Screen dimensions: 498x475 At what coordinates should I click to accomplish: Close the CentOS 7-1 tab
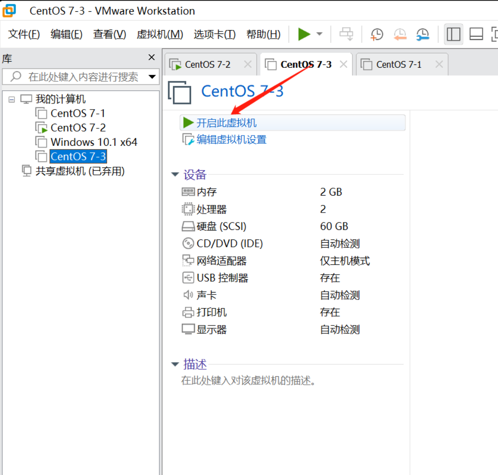[439, 64]
